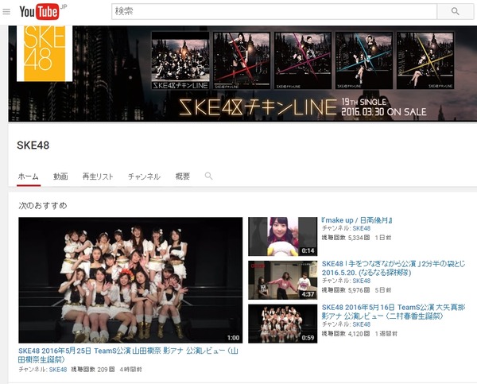
Task: Open the 手をつなぎながら公演 video thumbnail
Action: [x=282, y=280]
